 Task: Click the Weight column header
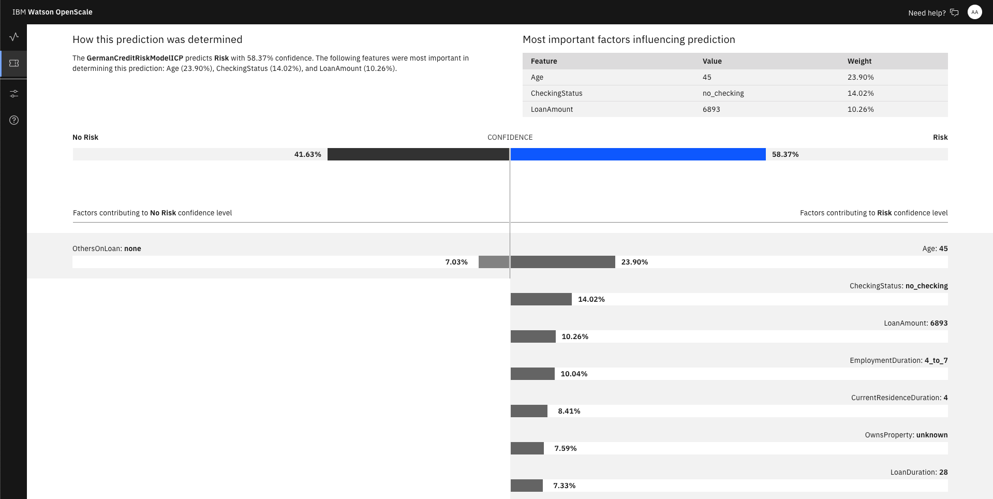[859, 61]
